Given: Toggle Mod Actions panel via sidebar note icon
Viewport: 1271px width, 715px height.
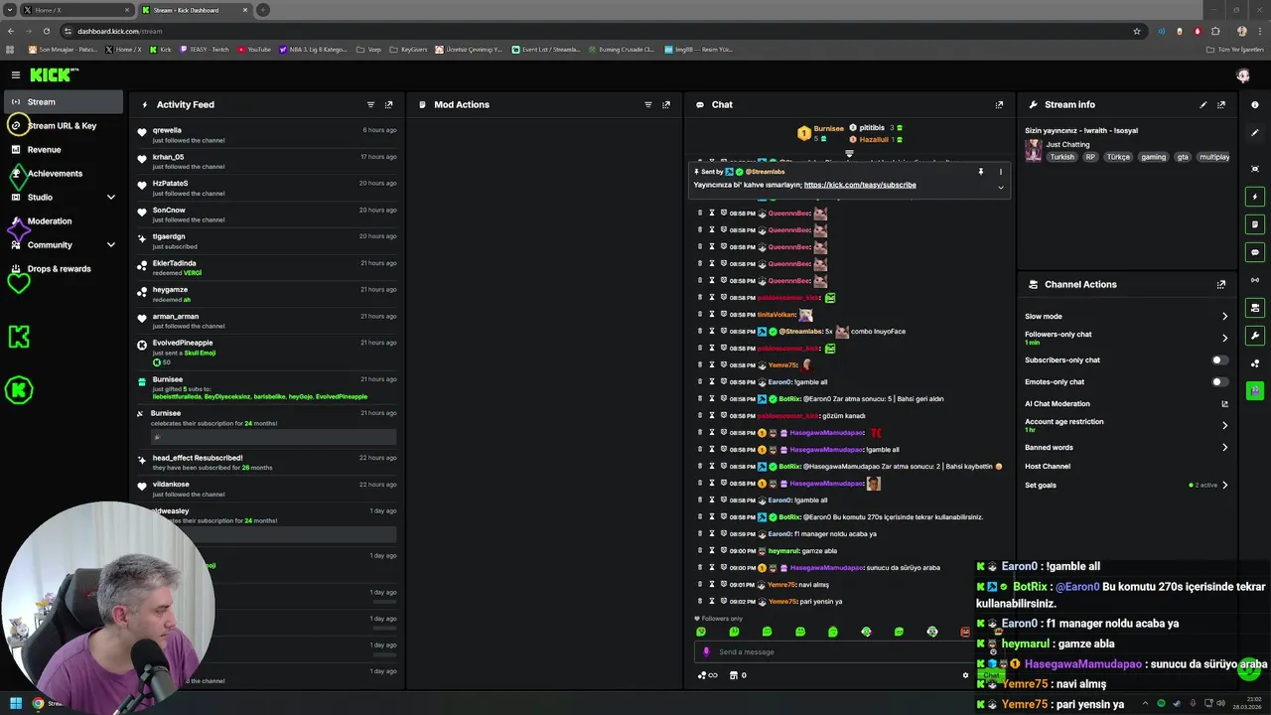Looking at the screenshot, I should click(1255, 224).
